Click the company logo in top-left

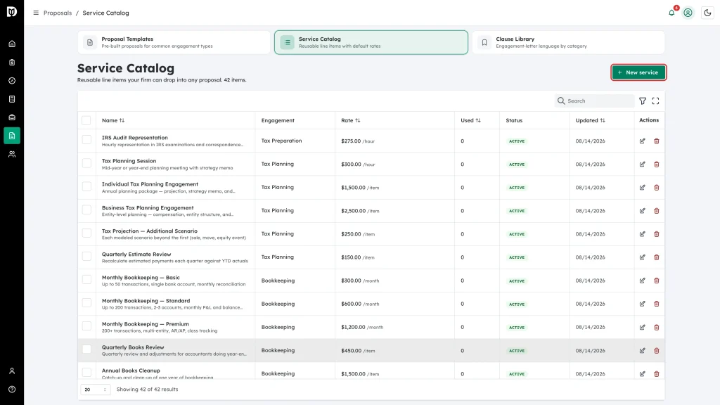[12, 12]
